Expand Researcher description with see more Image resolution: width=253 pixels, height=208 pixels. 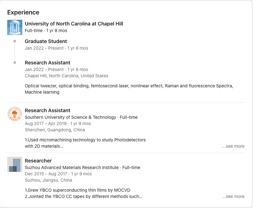[x=233, y=196]
